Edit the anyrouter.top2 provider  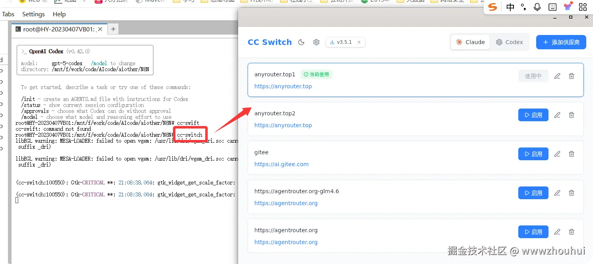point(557,115)
